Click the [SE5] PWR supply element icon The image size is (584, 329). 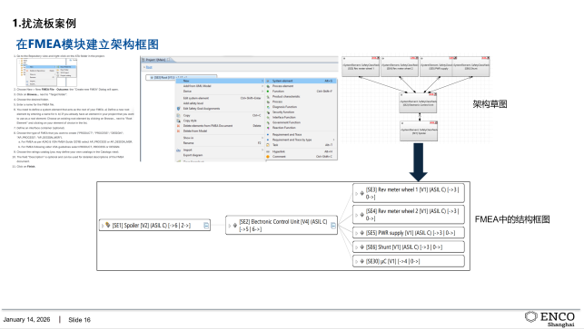click(x=361, y=233)
